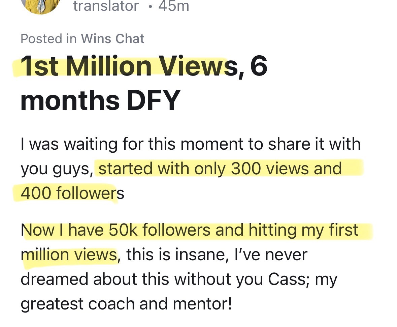Open the poster's profile avatar
The height and width of the screenshot is (327, 397).
point(40,6)
